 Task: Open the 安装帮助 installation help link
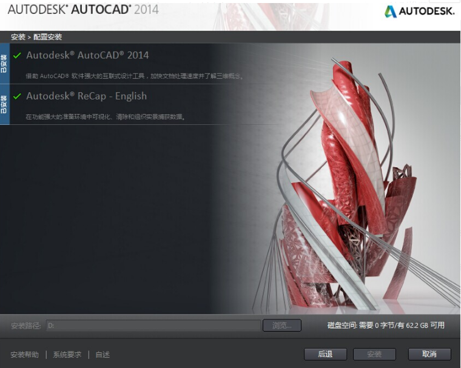pyautogui.click(x=25, y=355)
